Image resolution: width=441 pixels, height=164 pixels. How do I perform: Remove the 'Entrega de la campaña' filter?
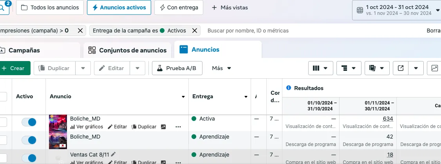point(193,31)
